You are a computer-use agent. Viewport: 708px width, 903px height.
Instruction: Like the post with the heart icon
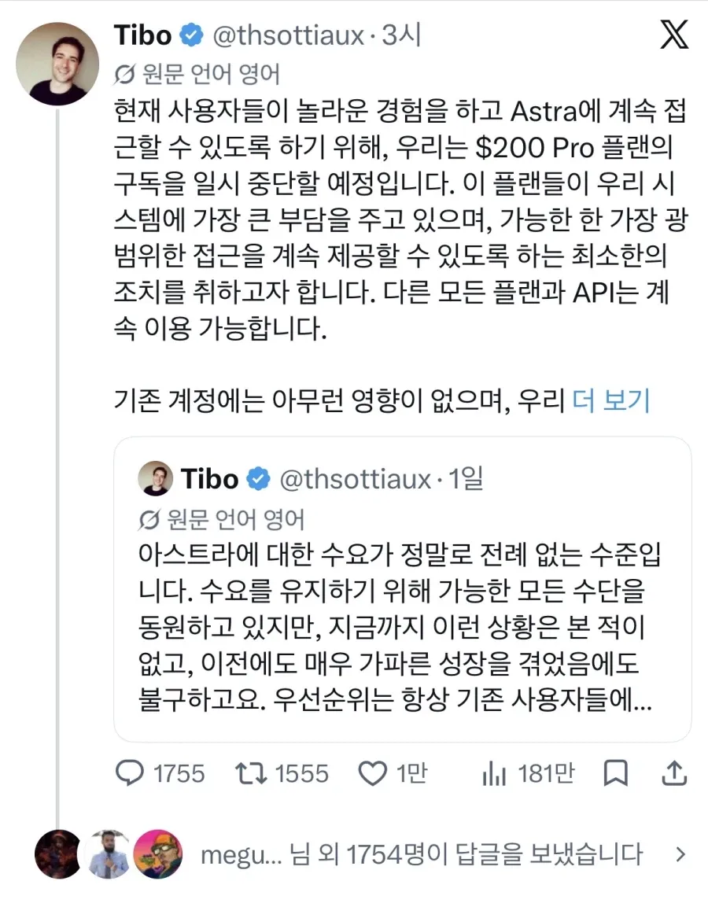[373, 773]
